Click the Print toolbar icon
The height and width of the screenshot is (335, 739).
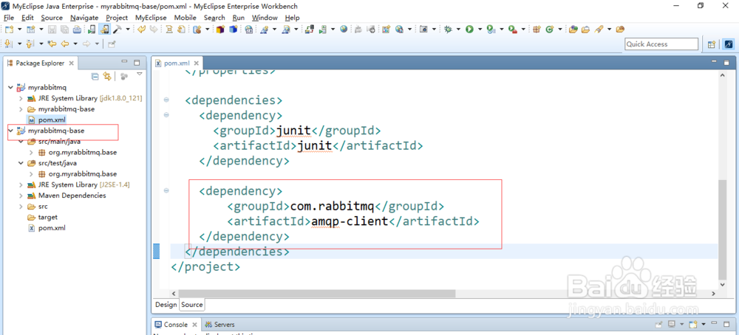(x=77, y=30)
